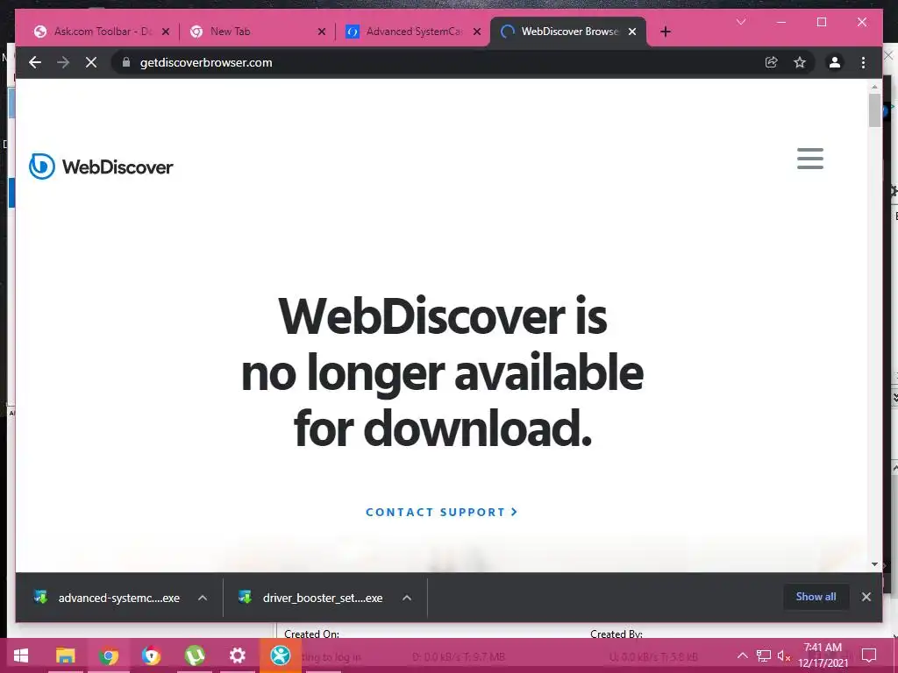This screenshot has width=898, height=673.
Task: Open the Windows notification center
Action: [869, 655]
